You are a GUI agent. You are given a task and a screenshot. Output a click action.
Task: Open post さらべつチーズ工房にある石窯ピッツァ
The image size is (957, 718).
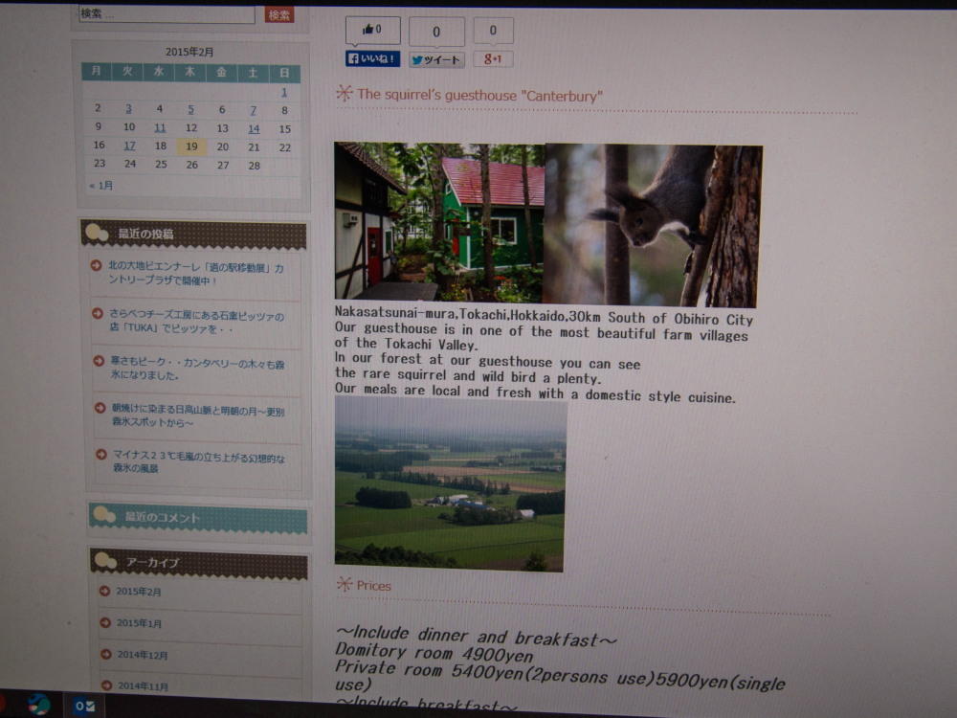coord(196,322)
